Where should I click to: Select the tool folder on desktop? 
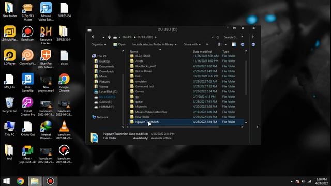(x=9, y=152)
